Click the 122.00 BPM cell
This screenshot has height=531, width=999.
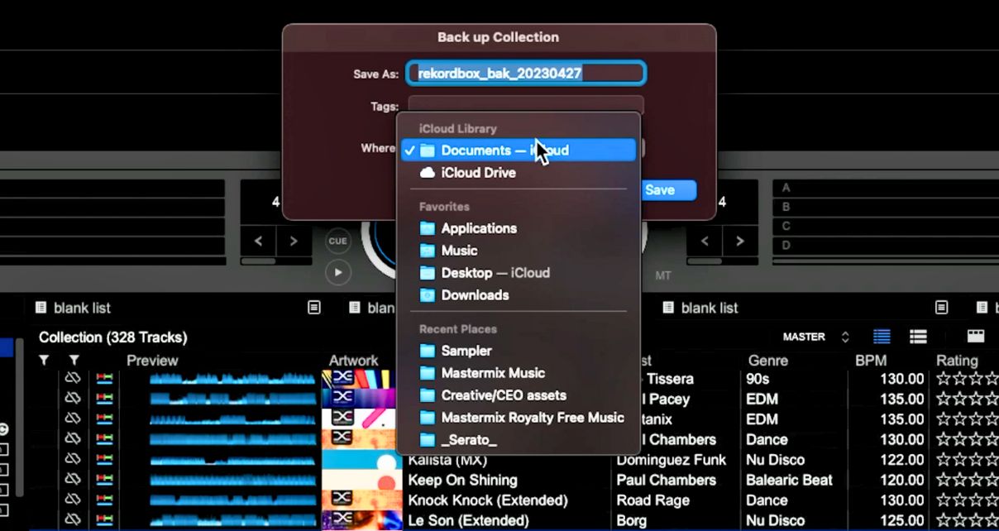(x=902, y=459)
